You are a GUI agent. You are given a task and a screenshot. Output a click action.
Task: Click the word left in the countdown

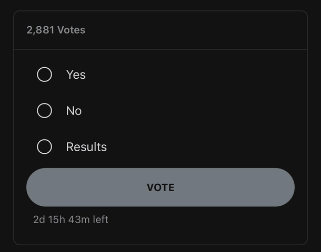click(101, 219)
